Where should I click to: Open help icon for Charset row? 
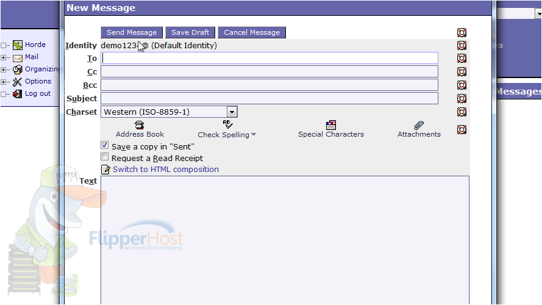(x=462, y=112)
